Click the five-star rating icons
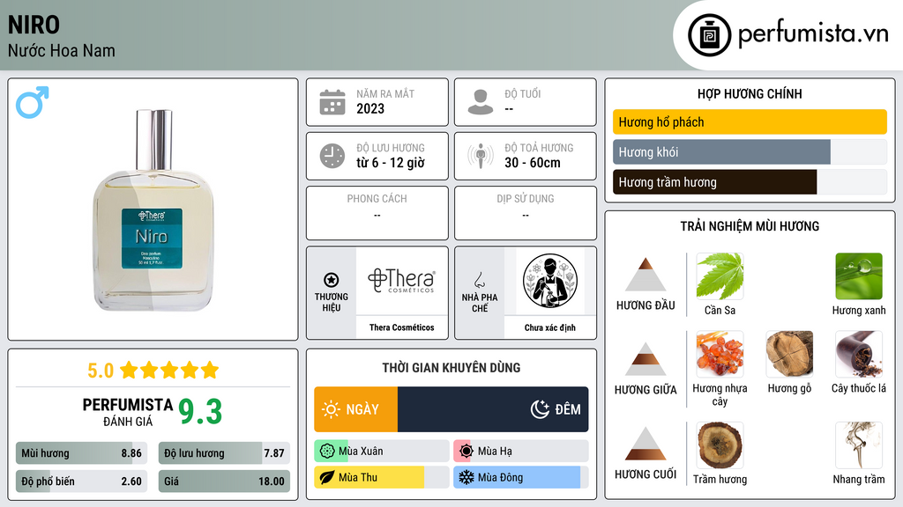Screen dimensions: 903x507 [169, 370]
